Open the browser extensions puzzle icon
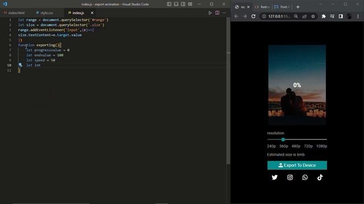Viewport: 364px width, 204px height. 324,16
